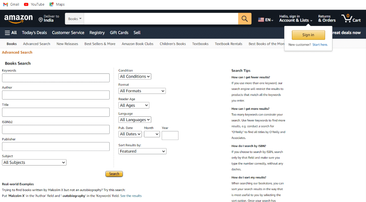Viewport: 366px width, 202px height.
Task: Open the Month dropdown
Action: click(x=152, y=134)
